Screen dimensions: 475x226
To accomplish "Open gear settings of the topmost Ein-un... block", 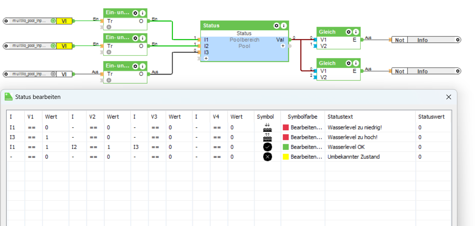I will [x=135, y=13].
